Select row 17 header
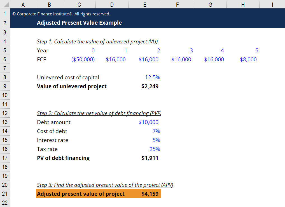The width and height of the screenshot is (285, 207). click(x=5, y=158)
